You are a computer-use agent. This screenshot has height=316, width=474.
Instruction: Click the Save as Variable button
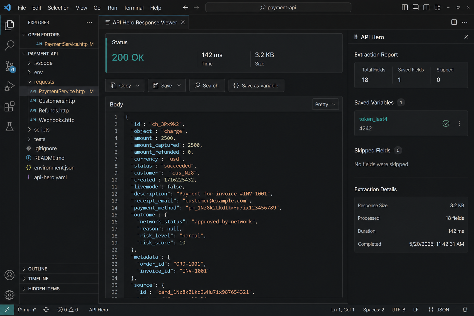(x=256, y=85)
